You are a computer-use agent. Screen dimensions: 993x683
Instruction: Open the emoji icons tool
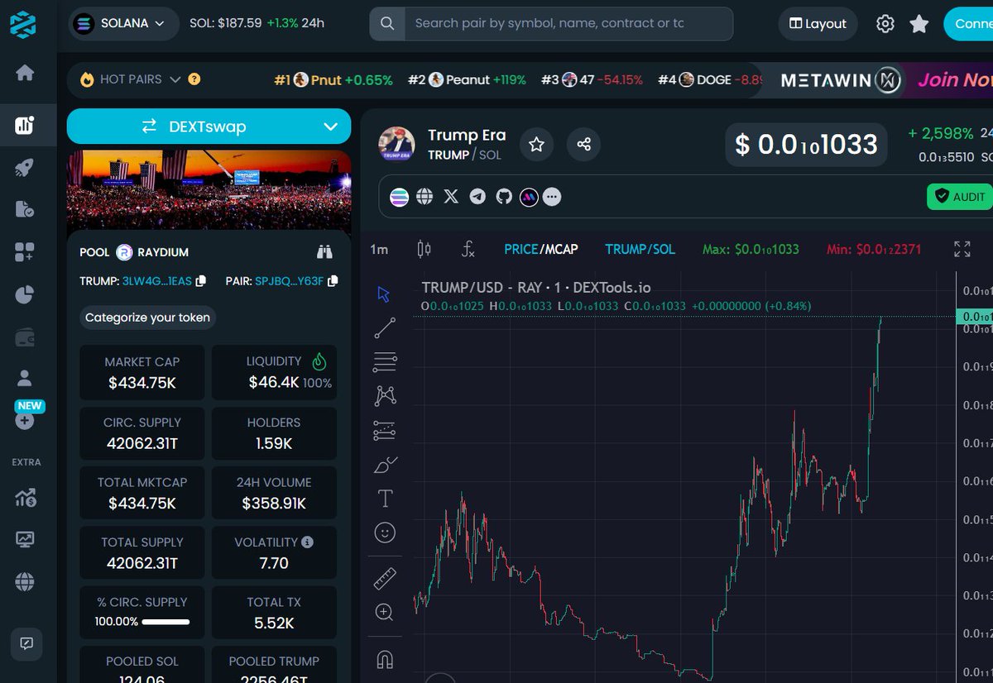tap(385, 533)
